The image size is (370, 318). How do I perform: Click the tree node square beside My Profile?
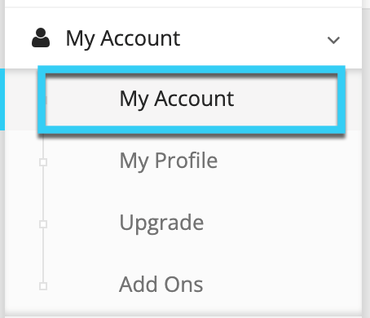pos(43,162)
